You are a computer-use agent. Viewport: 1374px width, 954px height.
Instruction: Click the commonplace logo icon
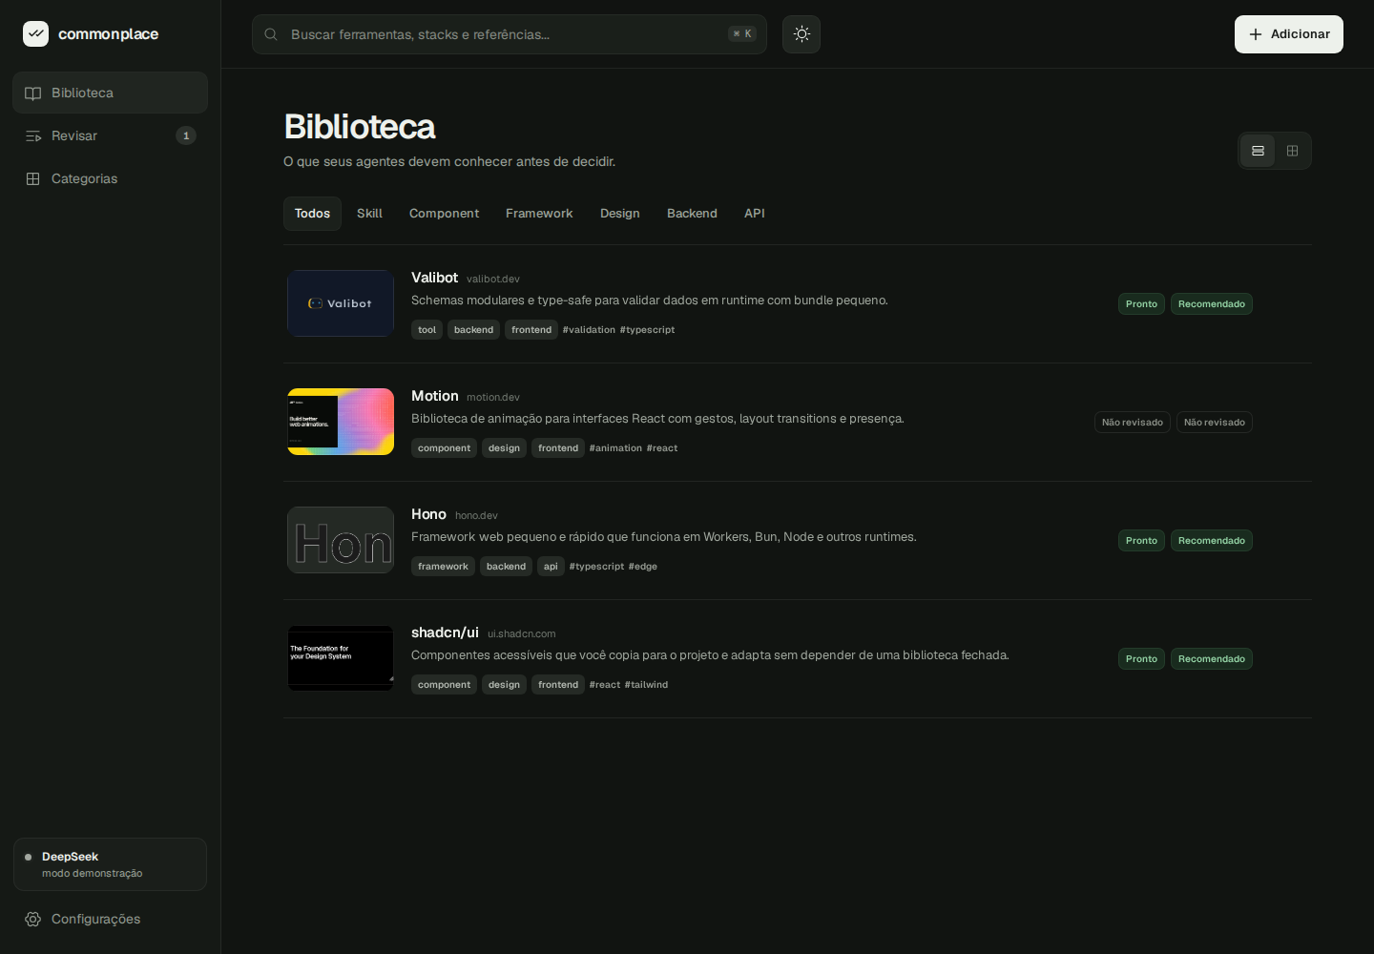[x=35, y=33]
